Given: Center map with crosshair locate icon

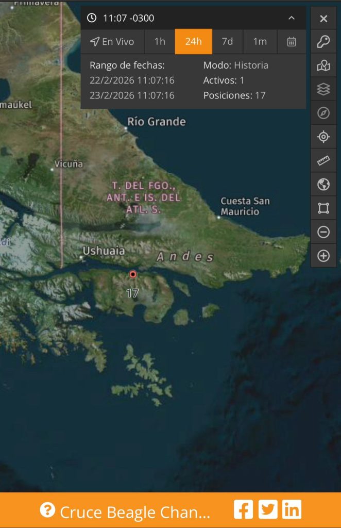Looking at the screenshot, I should (x=323, y=137).
